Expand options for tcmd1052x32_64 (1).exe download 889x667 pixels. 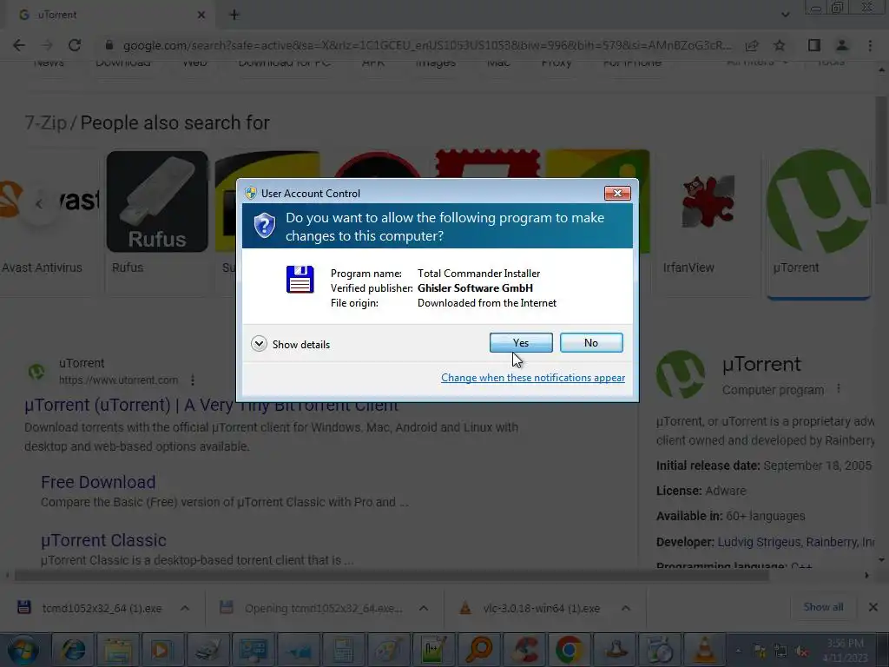pyautogui.click(x=185, y=608)
